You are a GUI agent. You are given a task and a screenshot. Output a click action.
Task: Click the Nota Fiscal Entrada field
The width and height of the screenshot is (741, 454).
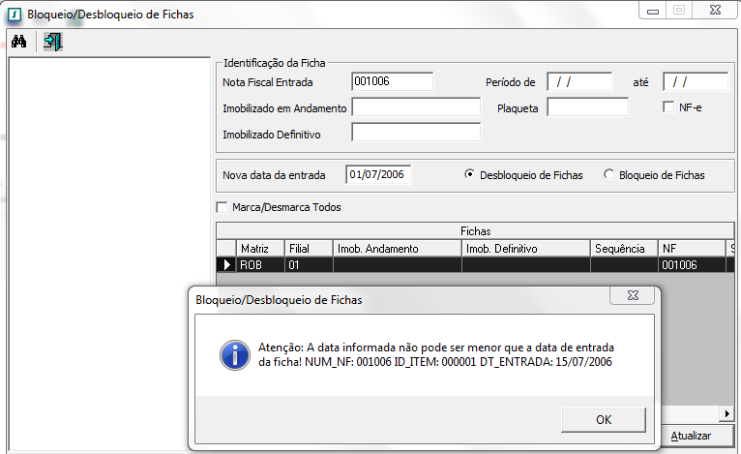[392, 81]
